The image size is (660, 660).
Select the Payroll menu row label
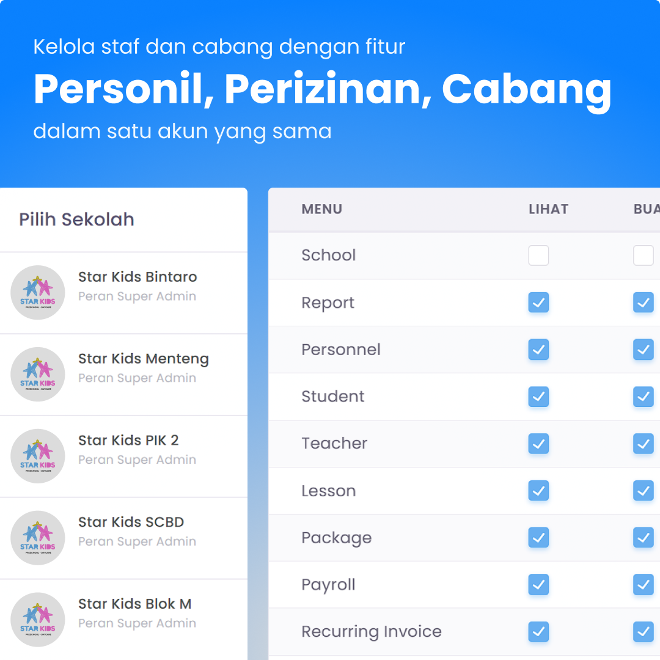(328, 585)
